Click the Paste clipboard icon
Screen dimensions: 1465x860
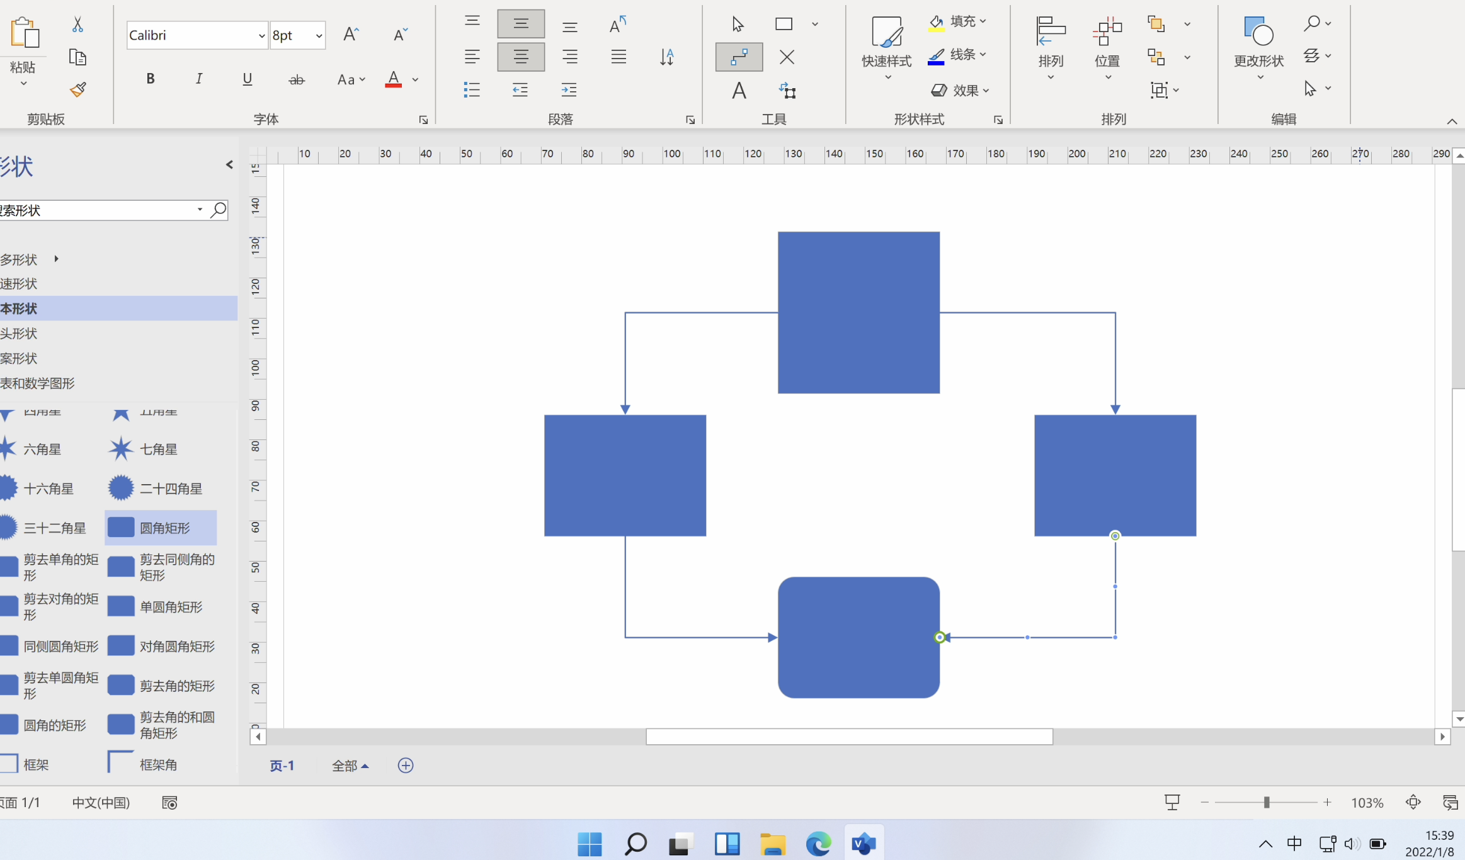(25, 33)
